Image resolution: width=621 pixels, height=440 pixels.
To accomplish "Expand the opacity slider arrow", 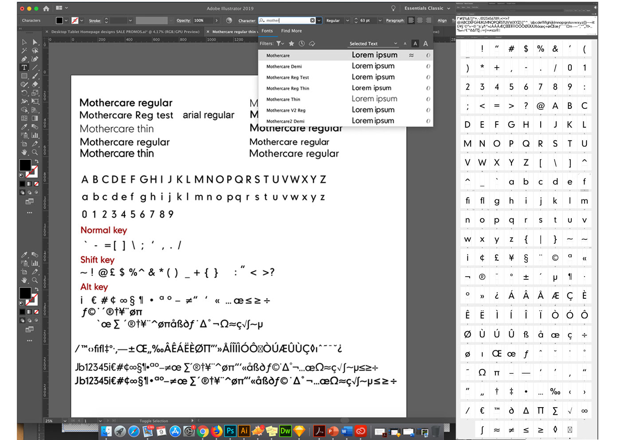I will click(216, 20).
